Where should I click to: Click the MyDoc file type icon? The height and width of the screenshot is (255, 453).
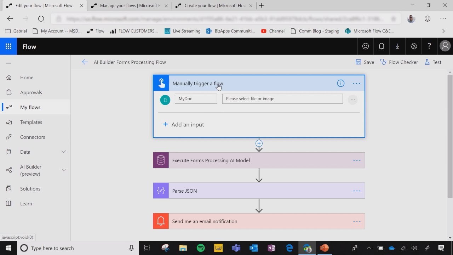click(165, 100)
